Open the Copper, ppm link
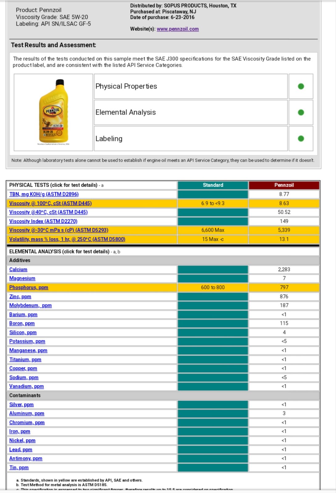 (x=23, y=369)
